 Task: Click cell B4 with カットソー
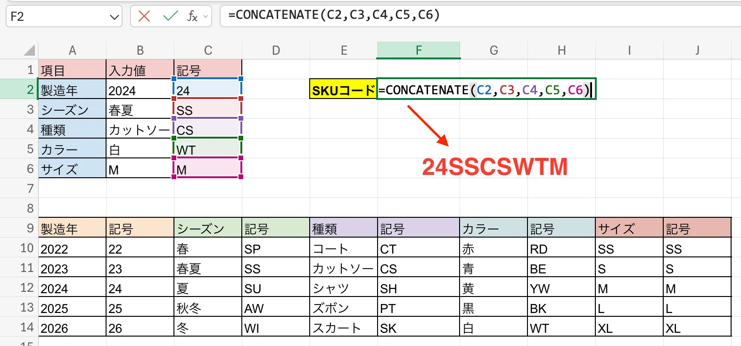coord(140,130)
